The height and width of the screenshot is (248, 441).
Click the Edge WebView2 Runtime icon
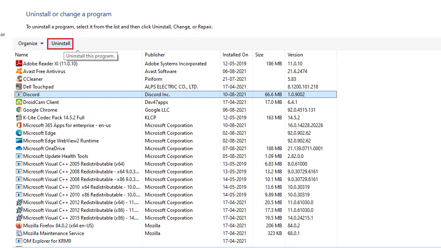19,140
